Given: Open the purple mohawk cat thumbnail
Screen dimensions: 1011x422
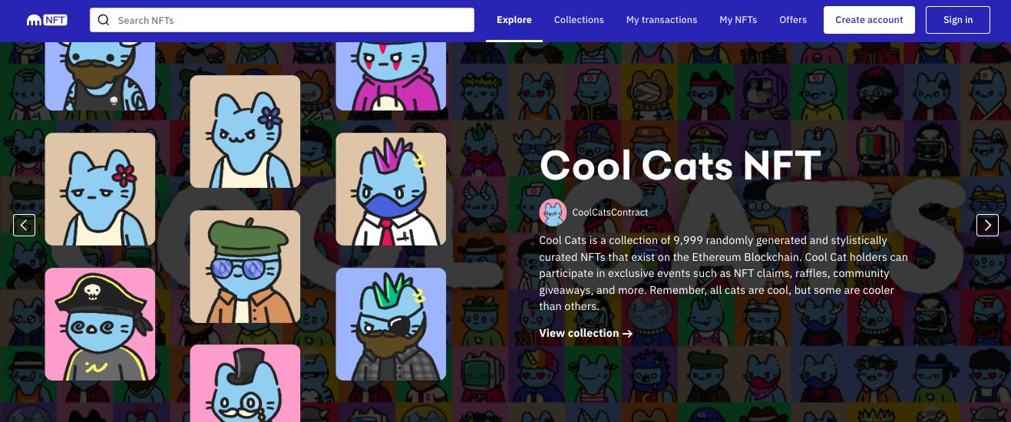Looking at the screenshot, I should (391, 190).
